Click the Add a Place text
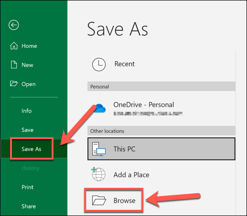Image resolution: width=247 pixels, height=216 pixels. (131, 175)
